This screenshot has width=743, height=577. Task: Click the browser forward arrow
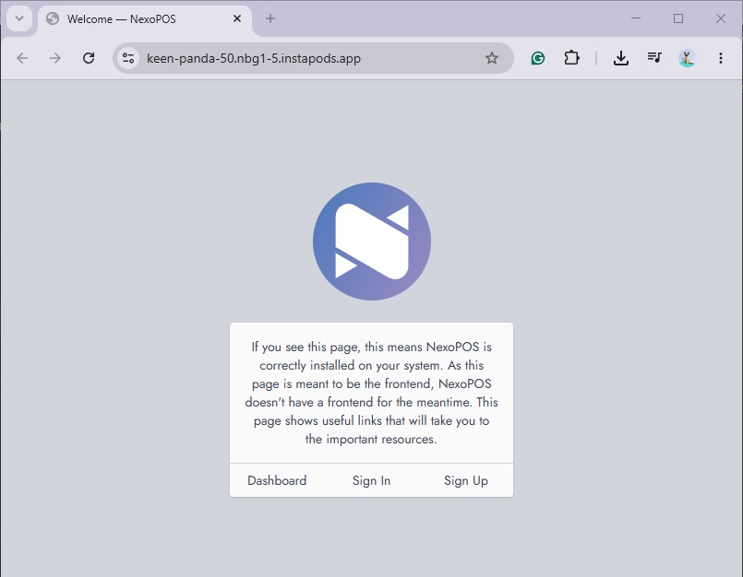coord(55,58)
